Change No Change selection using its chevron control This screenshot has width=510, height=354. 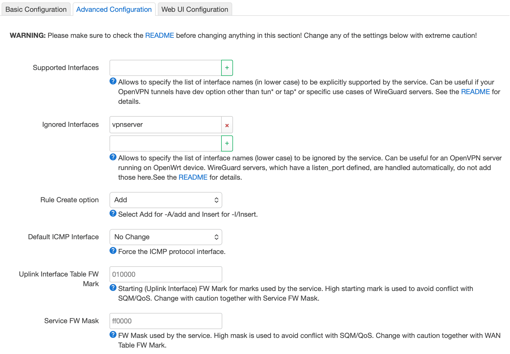coord(216,237)
